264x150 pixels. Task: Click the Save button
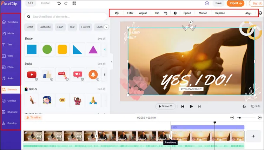tap(218, 3)
